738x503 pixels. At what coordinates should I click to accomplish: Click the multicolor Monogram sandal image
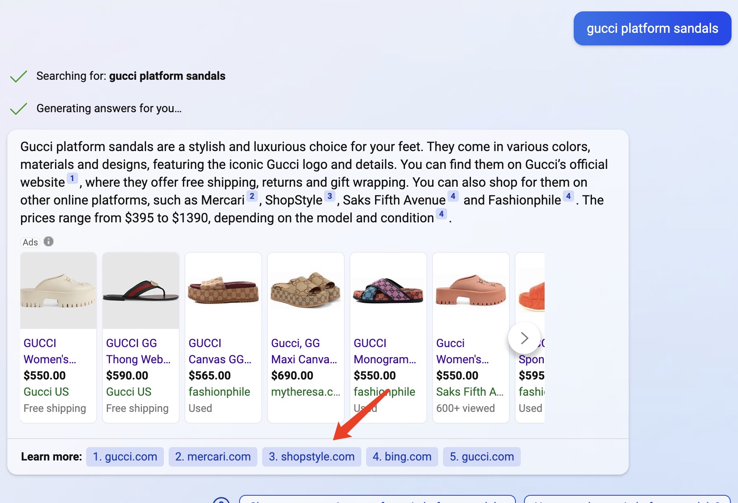pyautogui.click(x=388, y=291)
